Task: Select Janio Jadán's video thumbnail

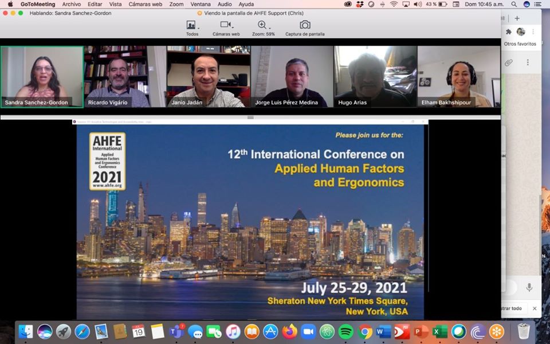Action: coord(209,76)
